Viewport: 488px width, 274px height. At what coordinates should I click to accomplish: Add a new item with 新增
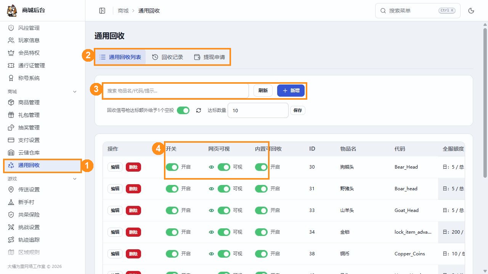tap(291, 91)
